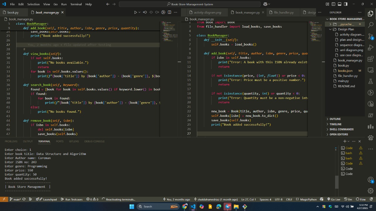Toggle the bottom panel layout button

click(340, 4)
